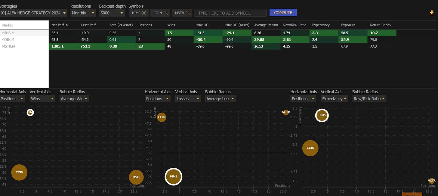The width and height of the screenshot is (438, 196).
Task: Open the Losses vertical axis dropdown
Action: click(188, 98)
